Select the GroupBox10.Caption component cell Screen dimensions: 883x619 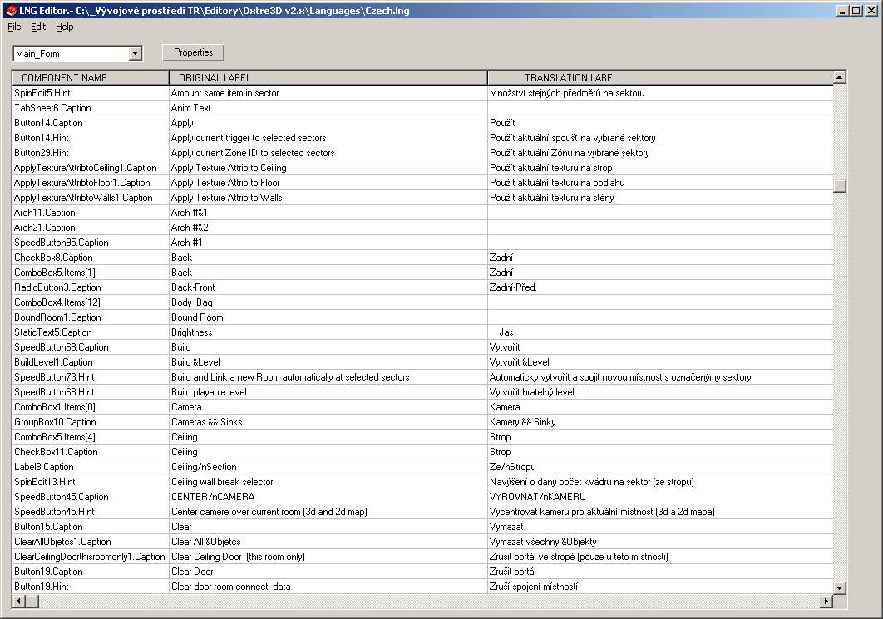[x=90, y=422]
